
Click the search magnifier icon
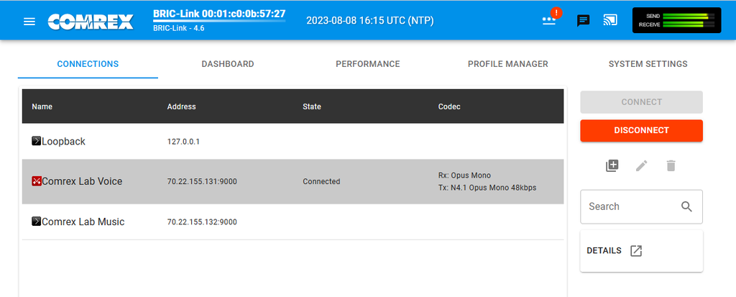point(686,206)
